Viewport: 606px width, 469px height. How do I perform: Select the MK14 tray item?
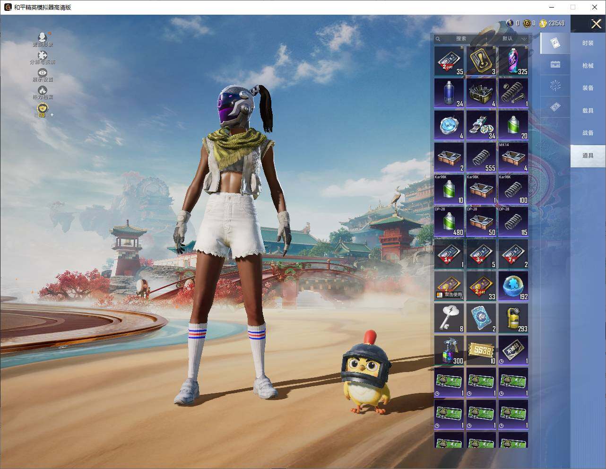coord(513,157)
